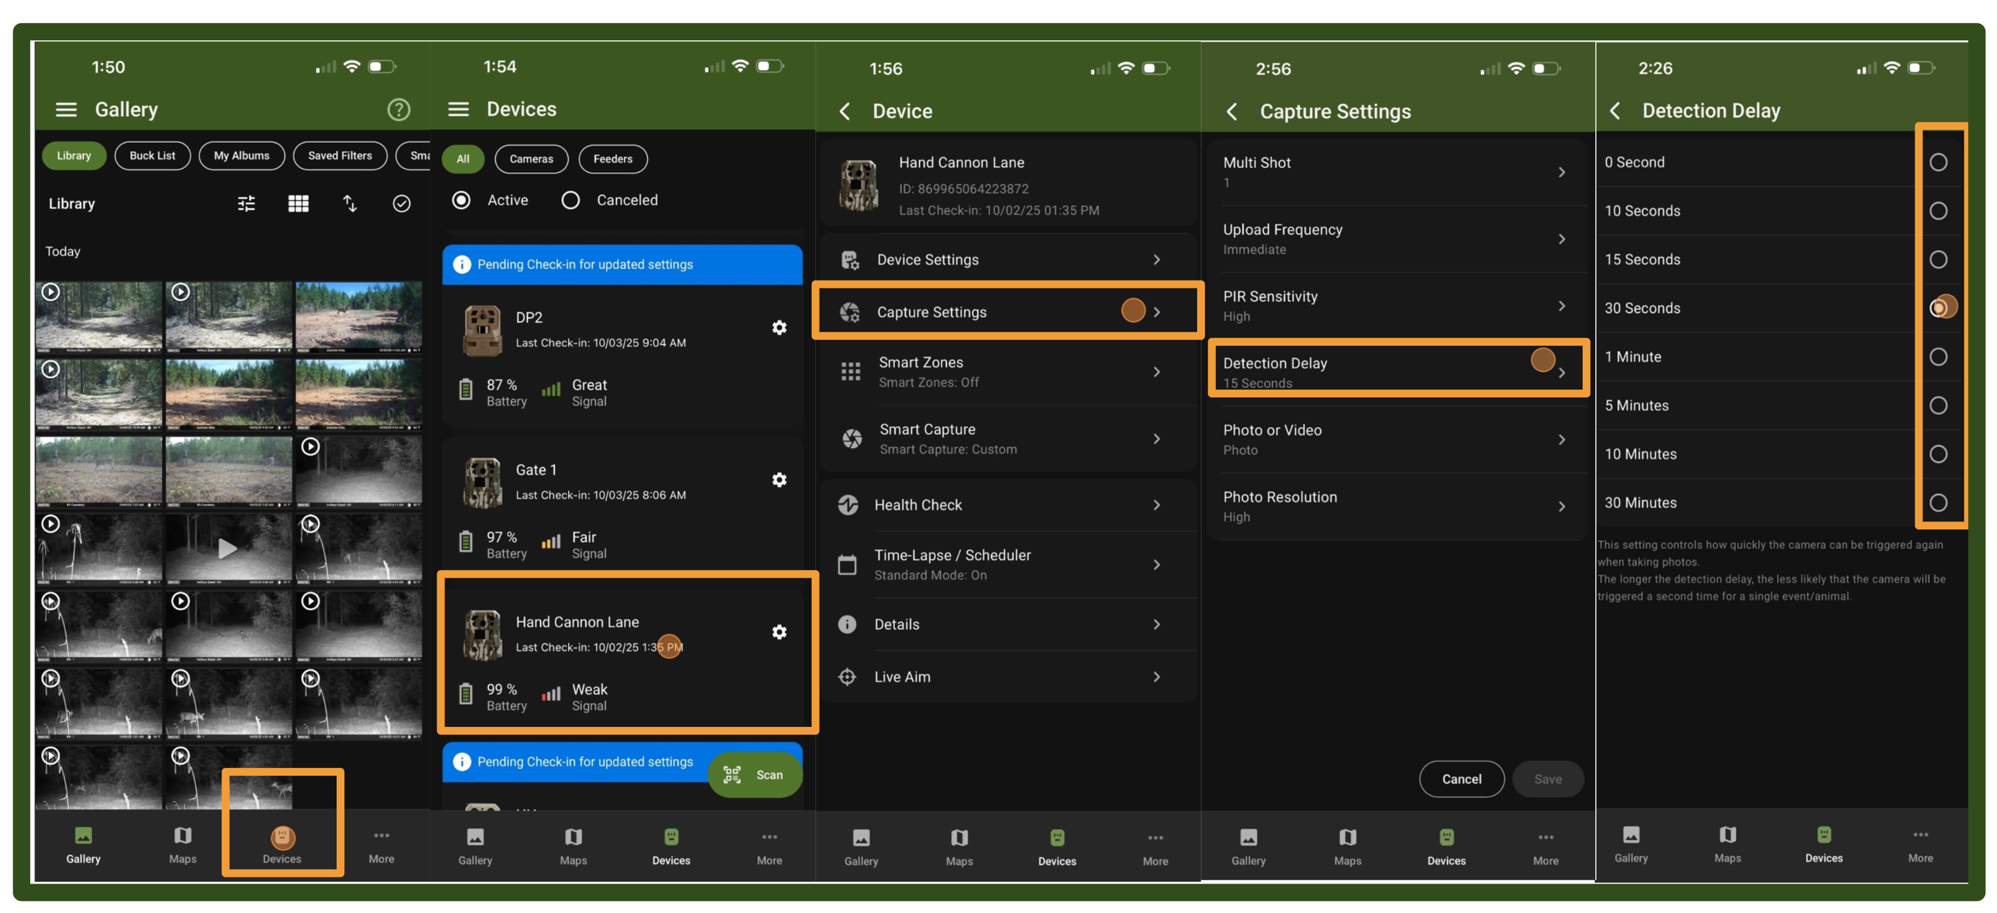
Task: Open PIR Sensitivity setting chevron
Action: click(x=1562, y=306)
